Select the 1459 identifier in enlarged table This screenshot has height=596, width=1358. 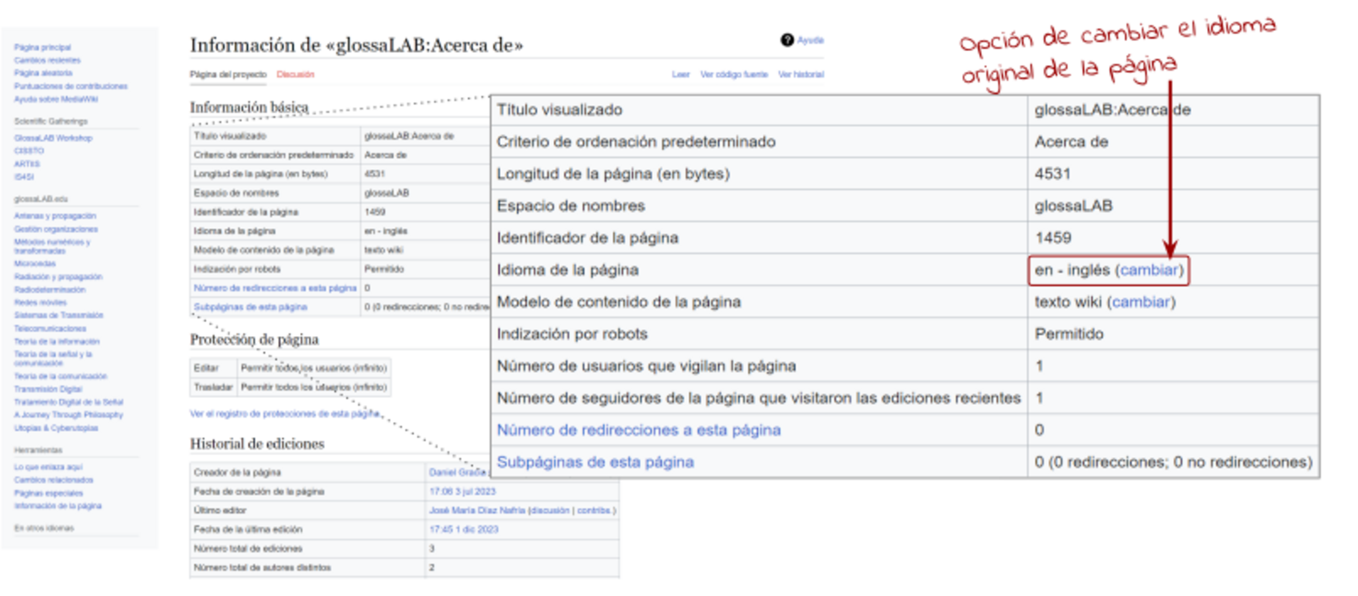(x=1053, y=238)
